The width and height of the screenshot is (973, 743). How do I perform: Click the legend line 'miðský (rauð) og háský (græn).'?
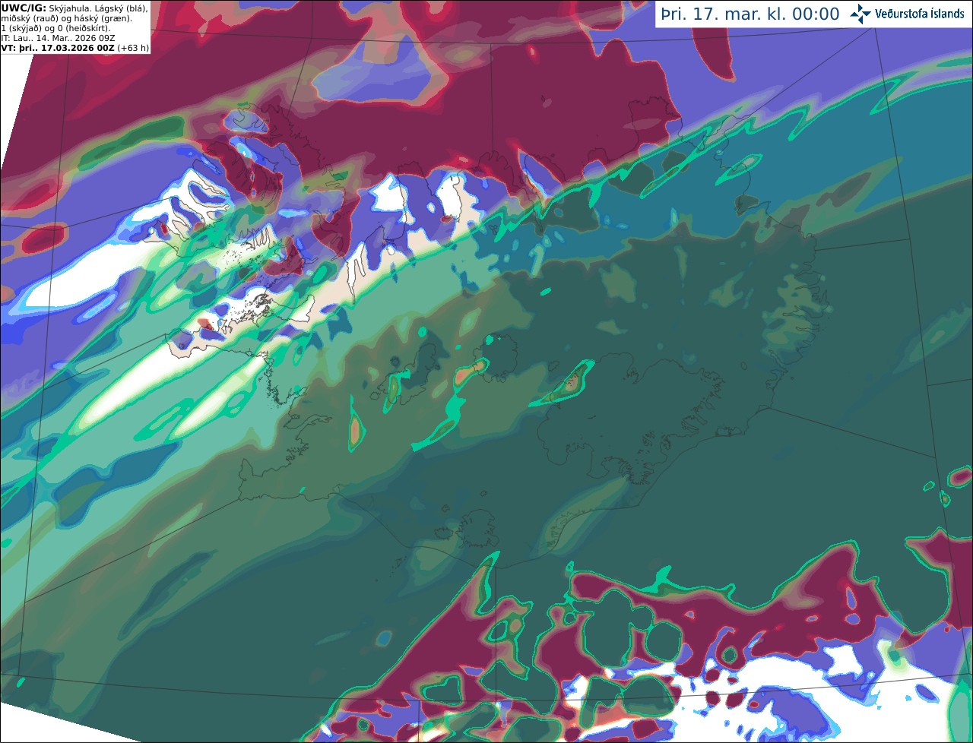coord(66,18)
